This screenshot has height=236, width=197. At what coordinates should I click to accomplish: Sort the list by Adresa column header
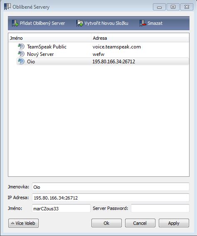coord(140,38)
